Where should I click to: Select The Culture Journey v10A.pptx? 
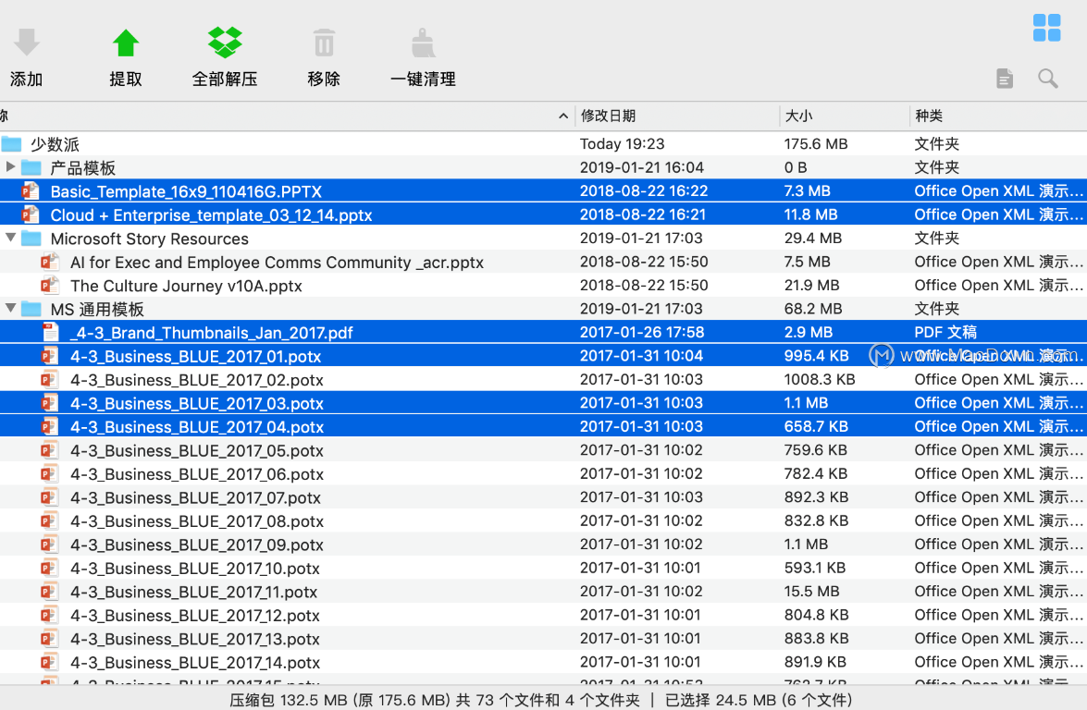[x=186, y=286]
